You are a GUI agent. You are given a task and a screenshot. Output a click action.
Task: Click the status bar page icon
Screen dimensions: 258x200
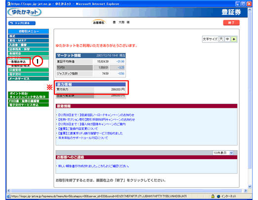[9, 196]
